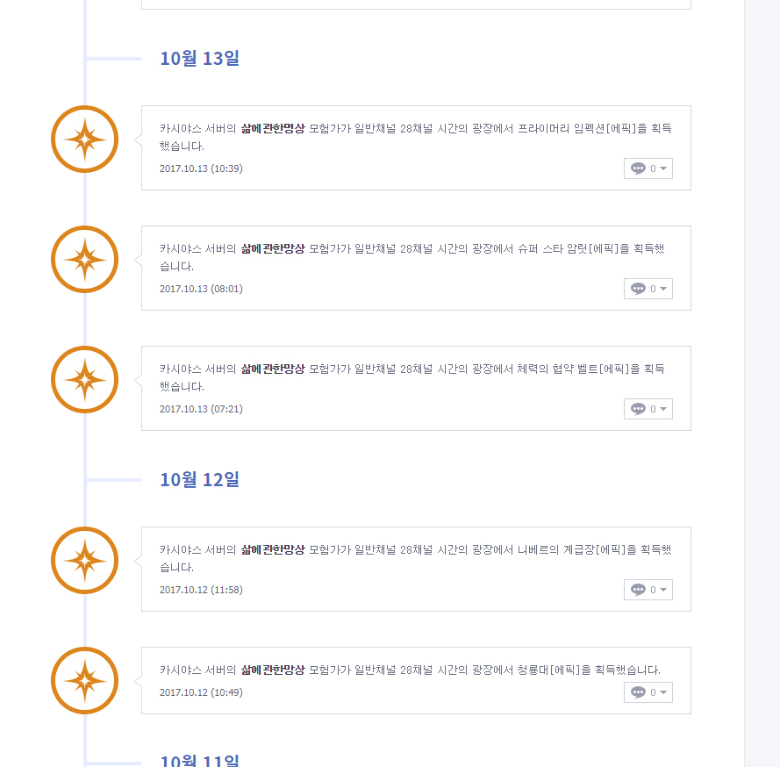This screenshot has height=767, width=780.
Task: Click the speech bubble icon on the 10:39 entry
Action: (638, 168)
